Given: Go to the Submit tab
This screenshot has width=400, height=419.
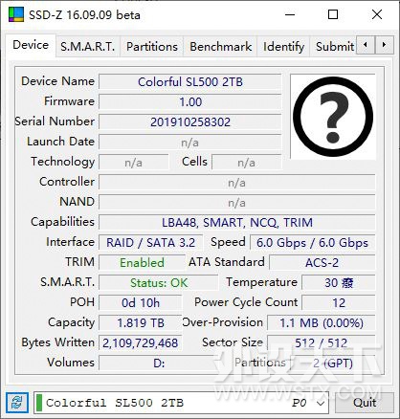Looking at the screenshot, I should [334, 47].
